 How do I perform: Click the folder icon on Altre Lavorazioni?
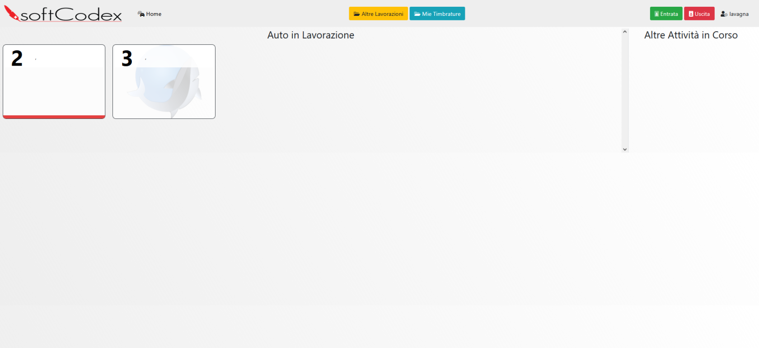point(356,14)
